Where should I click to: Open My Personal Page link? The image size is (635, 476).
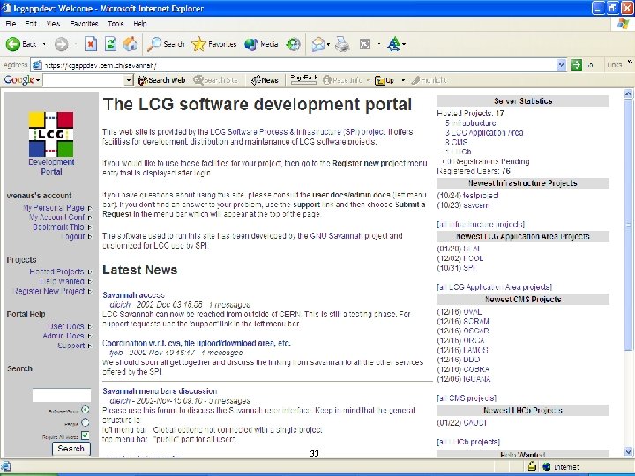pos(54,208)
